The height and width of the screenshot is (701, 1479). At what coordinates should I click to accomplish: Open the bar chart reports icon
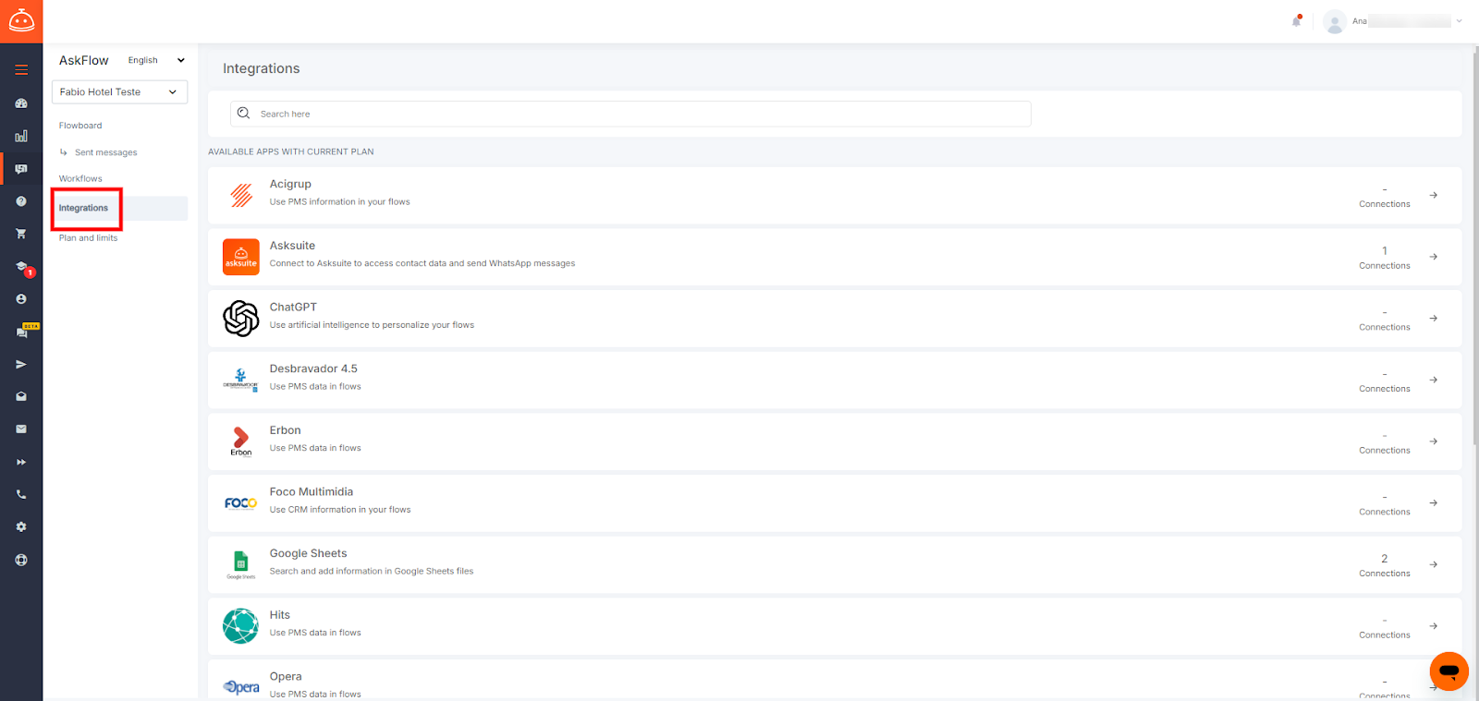coord(21,136)
